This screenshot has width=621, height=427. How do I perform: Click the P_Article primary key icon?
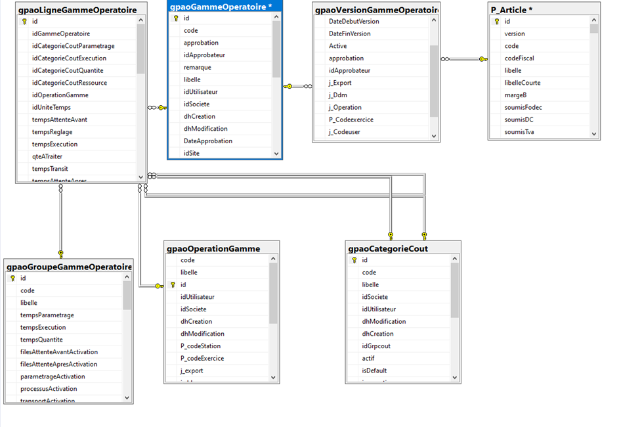(497, 21)
